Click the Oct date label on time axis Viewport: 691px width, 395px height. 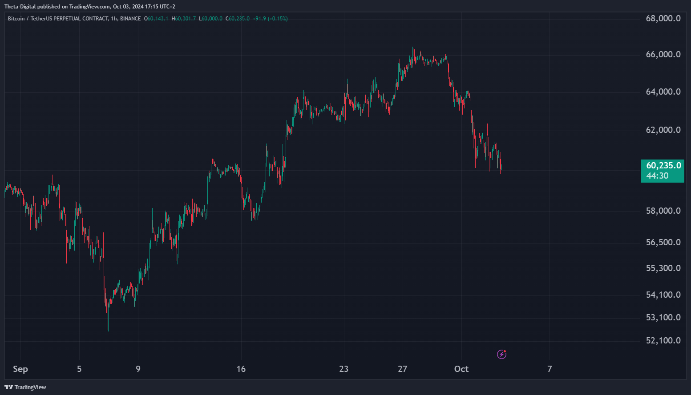click(461, 369)
